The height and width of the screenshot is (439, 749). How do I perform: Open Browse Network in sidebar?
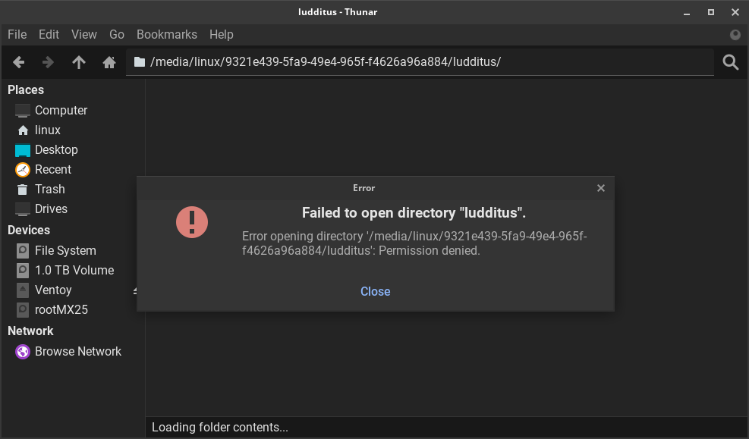click(x=77, y=351)
